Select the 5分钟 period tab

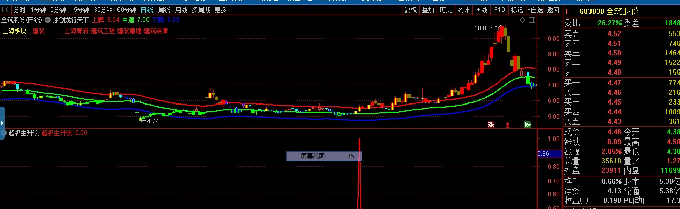click(x=58, y=10)
